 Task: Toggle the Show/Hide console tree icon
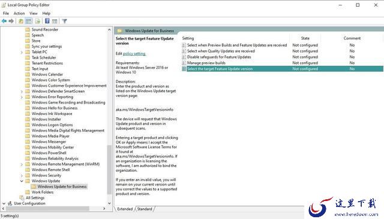pyautogui.click(x=29, y=21)
